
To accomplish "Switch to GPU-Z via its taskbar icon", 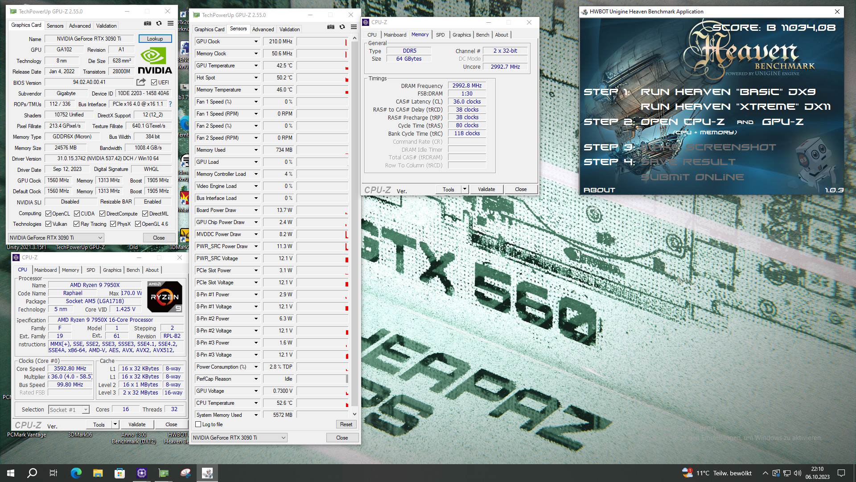I will pos(164,473).
